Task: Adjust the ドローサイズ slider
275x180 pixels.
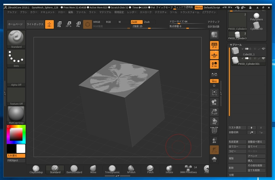Action: click(x=188, y=22)
